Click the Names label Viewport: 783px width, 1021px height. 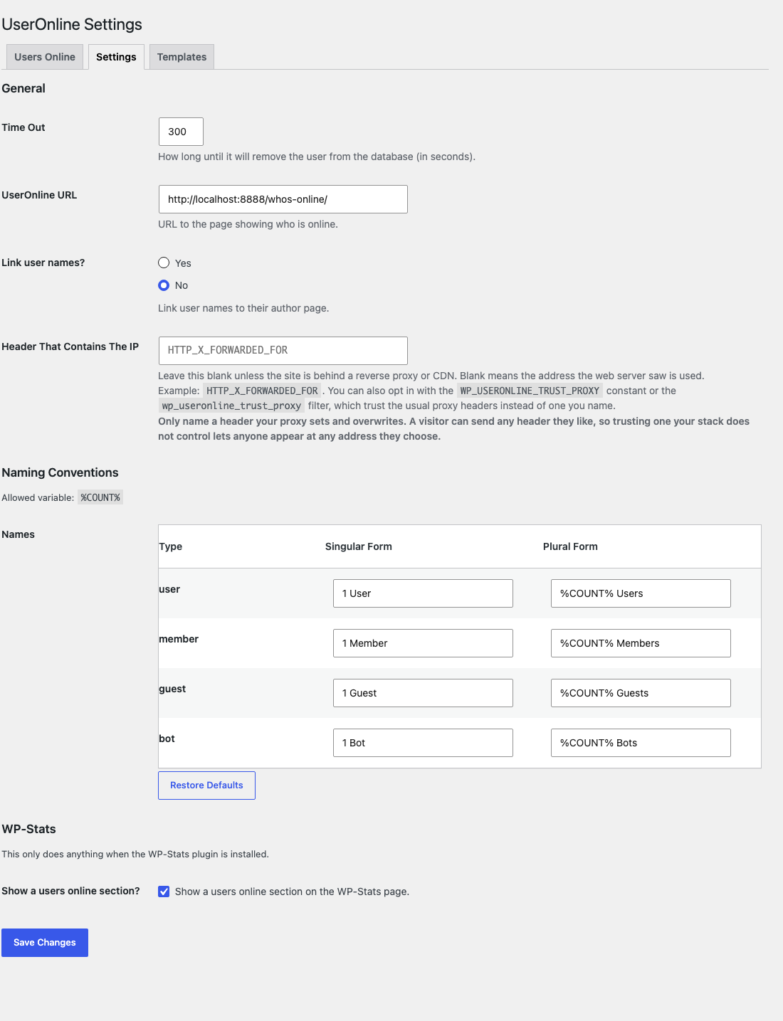[18, 534]
